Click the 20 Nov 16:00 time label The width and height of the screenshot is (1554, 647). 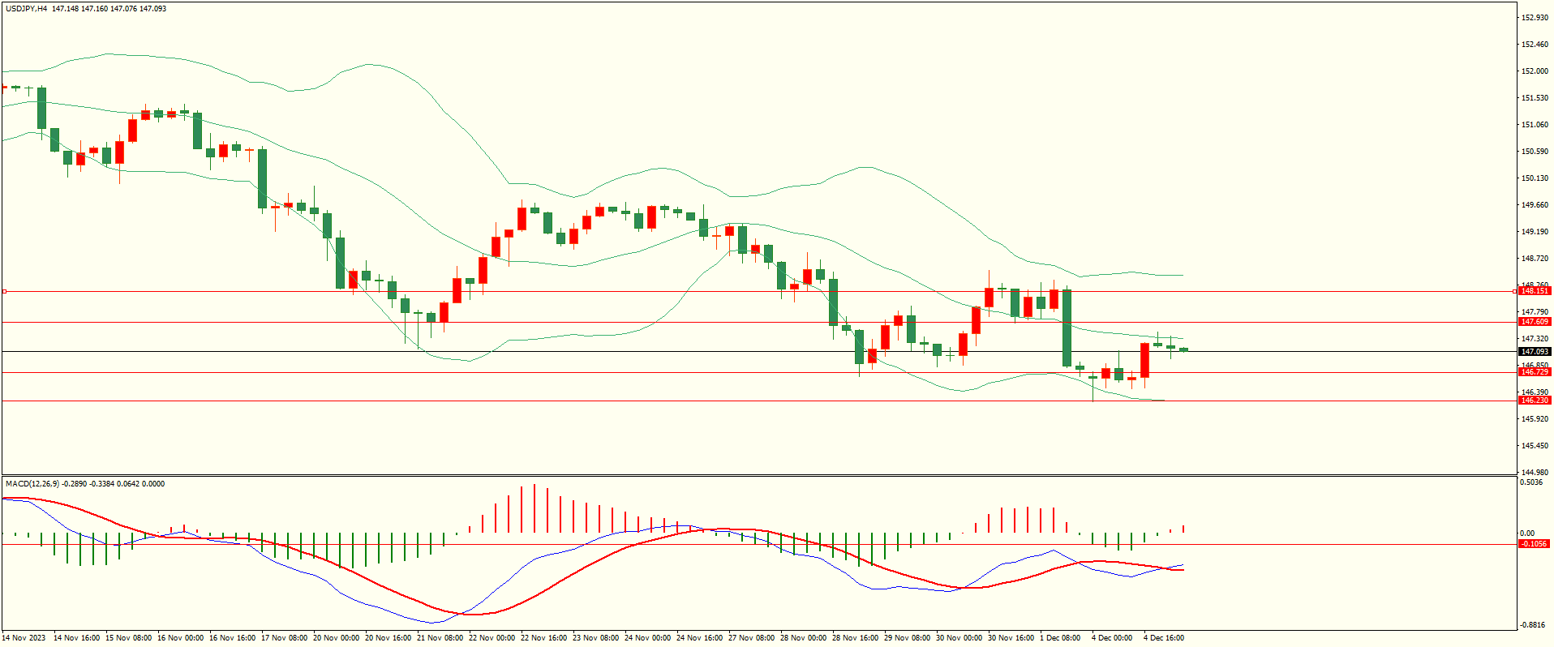pos(388,638)
